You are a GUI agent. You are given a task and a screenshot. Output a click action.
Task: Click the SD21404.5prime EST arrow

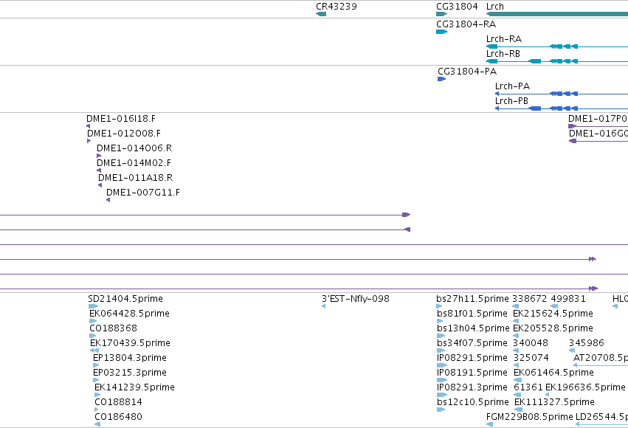tap(93, 306)
